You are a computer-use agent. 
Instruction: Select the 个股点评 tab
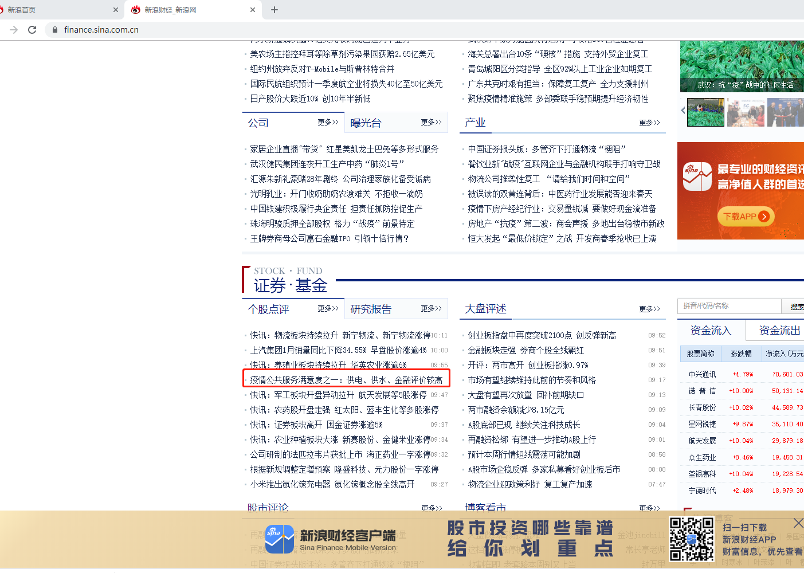point(268,309)
